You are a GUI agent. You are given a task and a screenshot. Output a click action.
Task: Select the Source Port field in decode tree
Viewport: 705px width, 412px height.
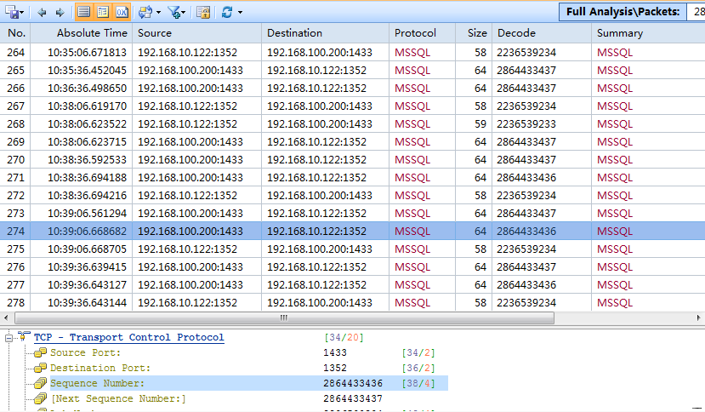(x=85, y=352)
